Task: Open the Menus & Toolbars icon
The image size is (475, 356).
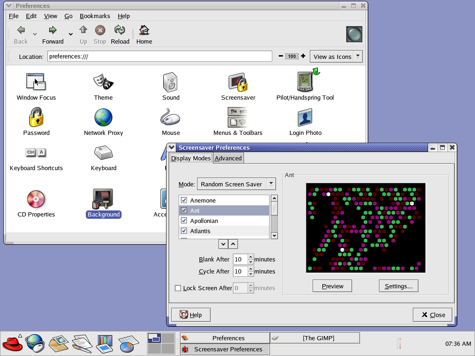Action: pos(237,117)
